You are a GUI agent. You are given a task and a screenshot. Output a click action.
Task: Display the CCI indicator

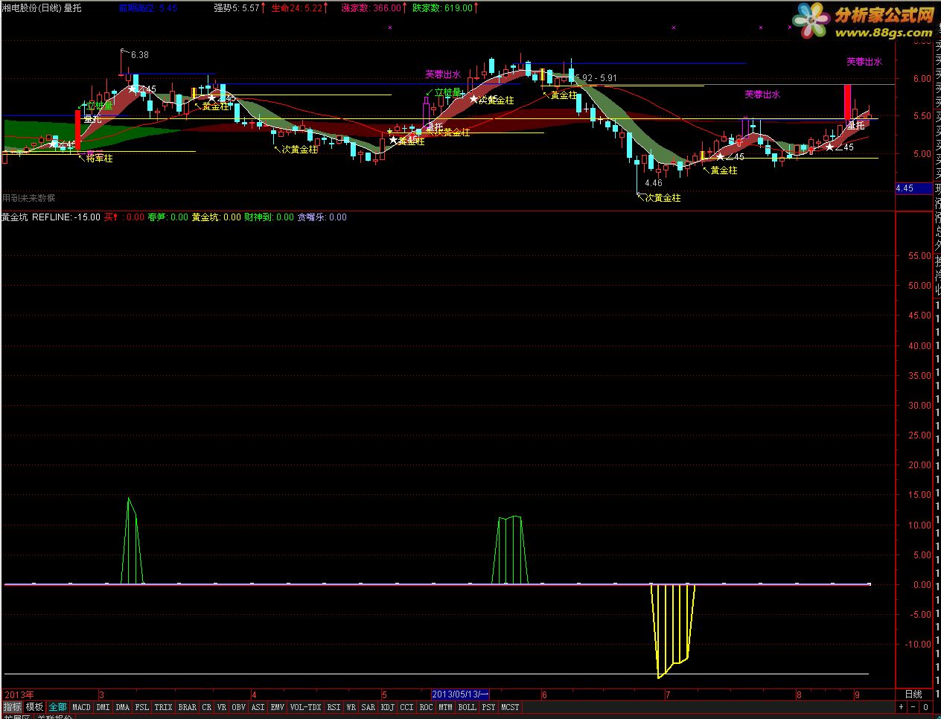407,707
